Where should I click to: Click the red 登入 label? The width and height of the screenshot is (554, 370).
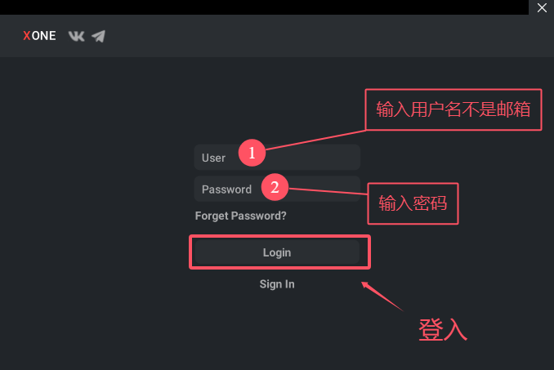[x=442, y=329]
